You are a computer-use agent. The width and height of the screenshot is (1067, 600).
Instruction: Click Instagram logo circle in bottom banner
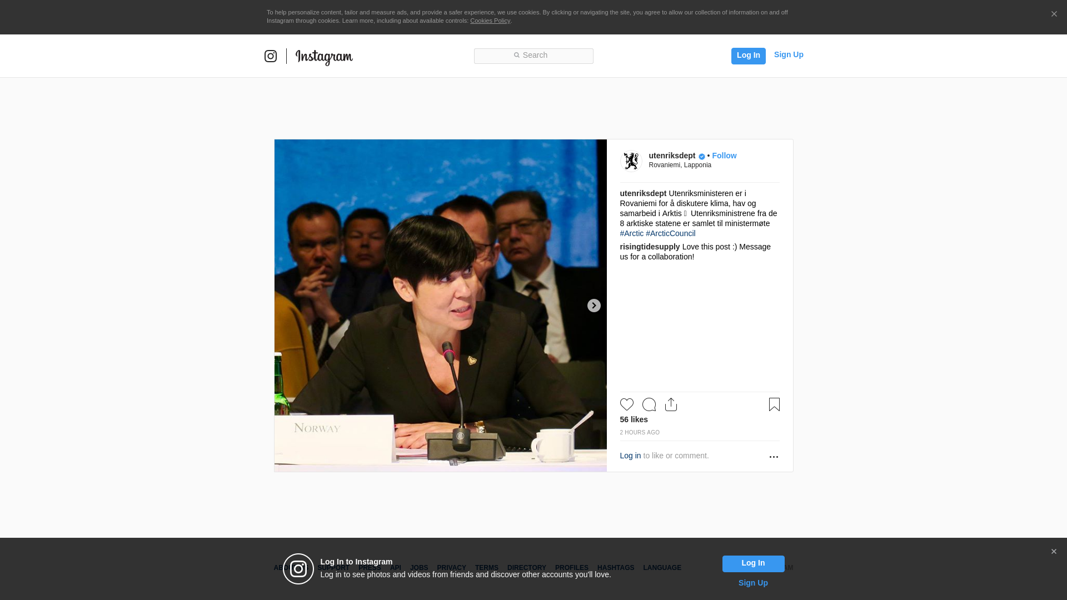(x=298, y=569)
